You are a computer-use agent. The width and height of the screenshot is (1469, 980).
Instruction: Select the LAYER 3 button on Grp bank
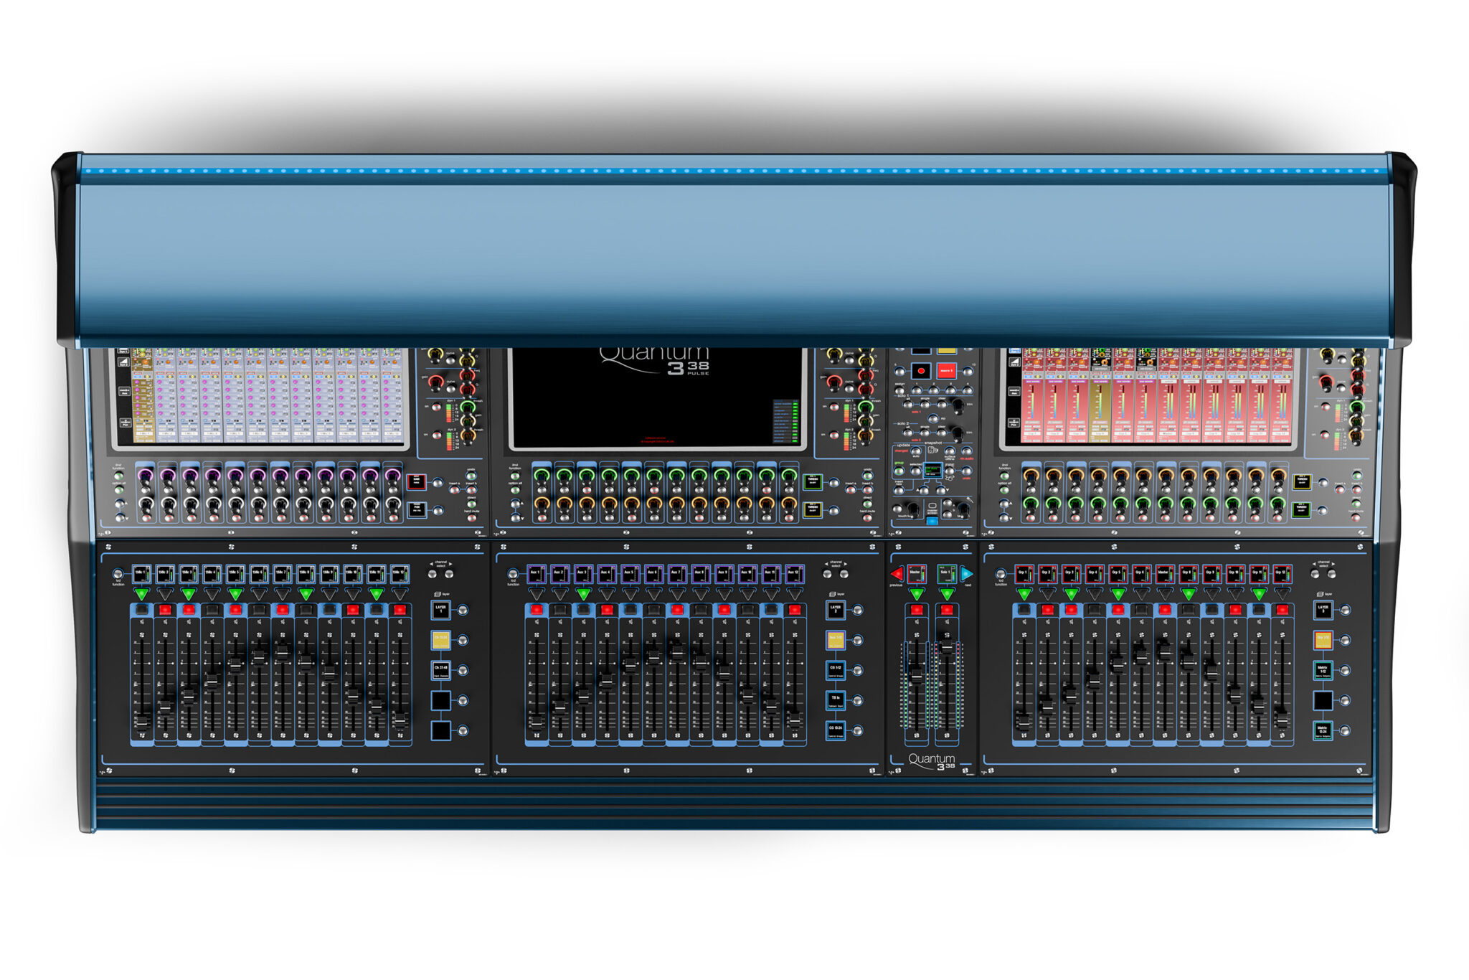coord(1323,610)
